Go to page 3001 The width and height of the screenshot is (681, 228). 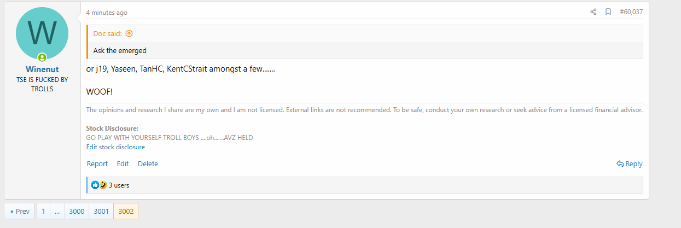(x=101, y=211)
